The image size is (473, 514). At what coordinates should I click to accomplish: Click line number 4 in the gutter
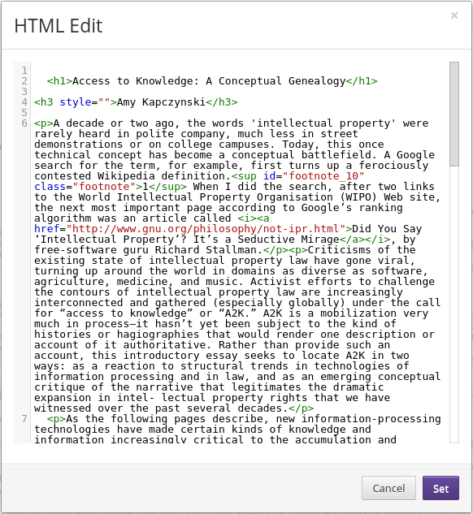click(24, 102)
